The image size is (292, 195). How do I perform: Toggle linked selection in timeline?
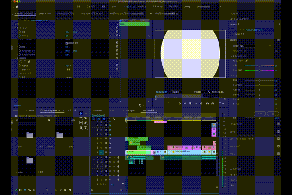[104, 119]
